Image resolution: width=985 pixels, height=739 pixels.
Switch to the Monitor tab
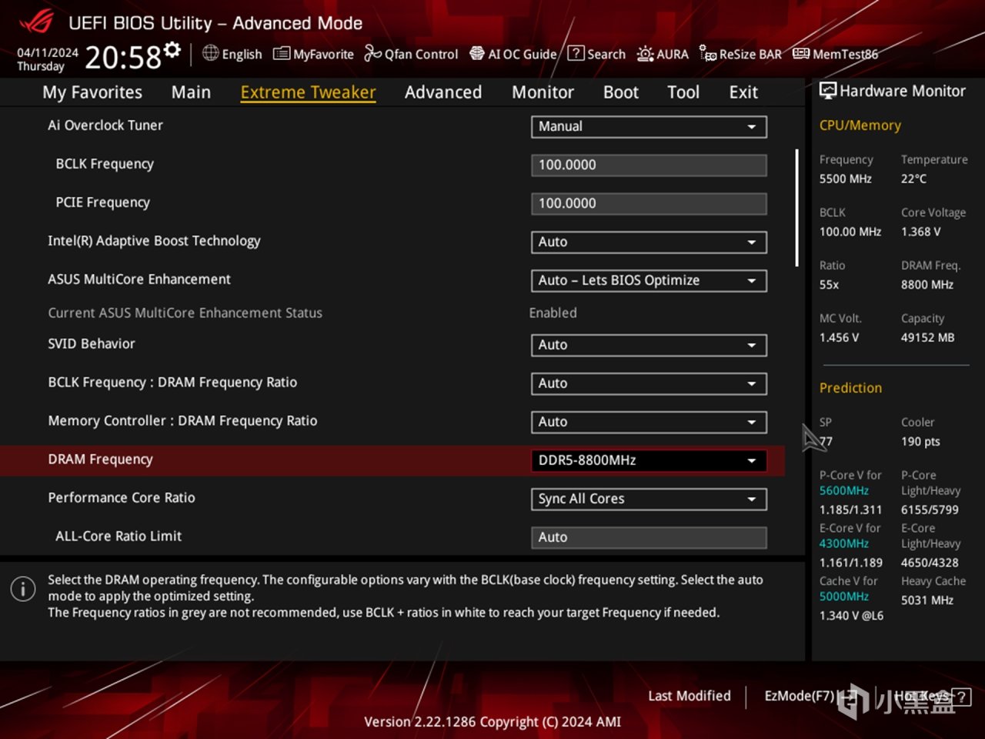coord(543,92)
